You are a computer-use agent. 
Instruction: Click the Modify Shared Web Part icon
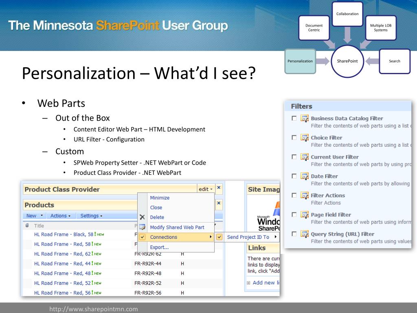click(142, 227)
